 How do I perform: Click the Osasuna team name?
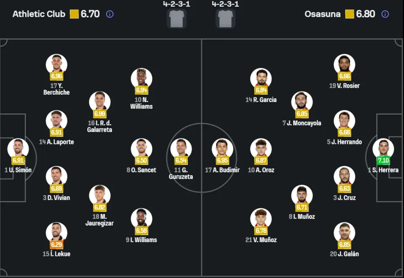(322, 14)
